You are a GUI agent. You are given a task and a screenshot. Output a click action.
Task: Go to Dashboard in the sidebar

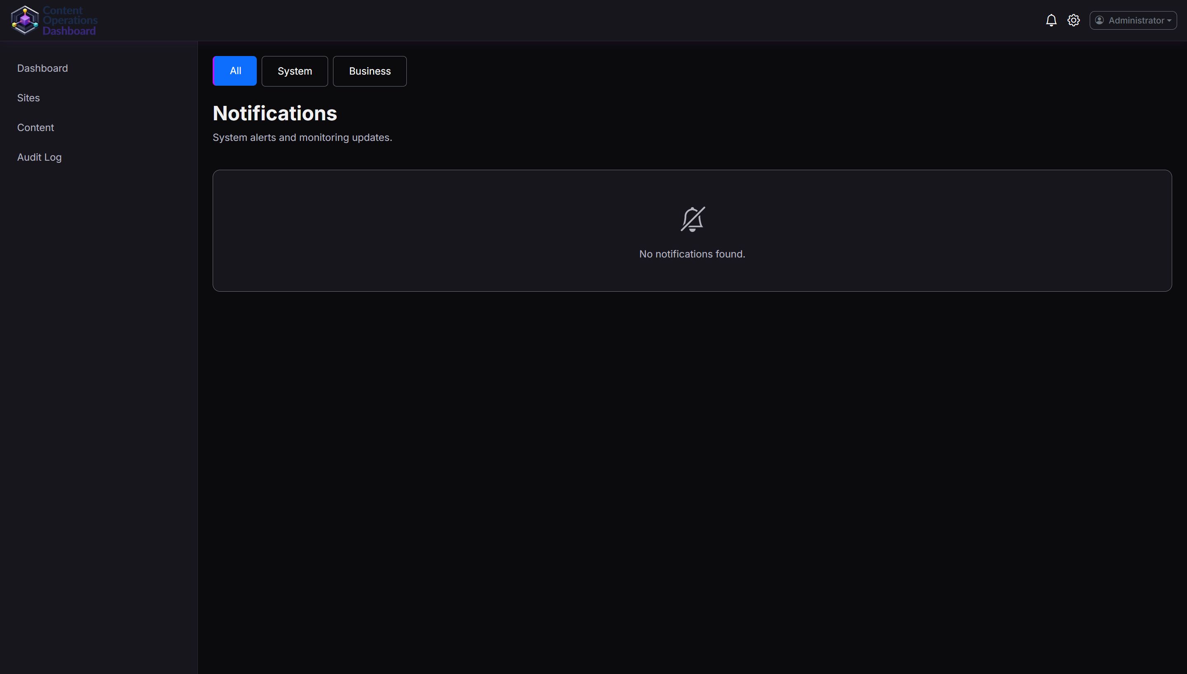[42, 68]
